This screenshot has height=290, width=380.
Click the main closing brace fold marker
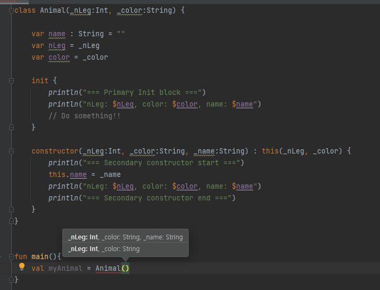11,279
